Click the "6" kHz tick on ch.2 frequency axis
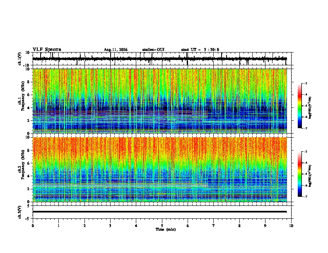The image size is (328, 253). pyautogui.click(x=29, y=163)
